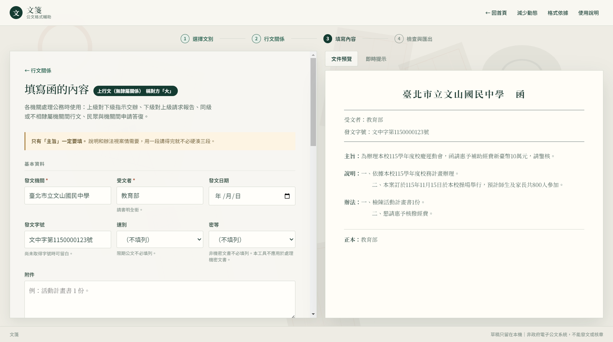Click the 填寫函的內容 heading

point(57,90)
